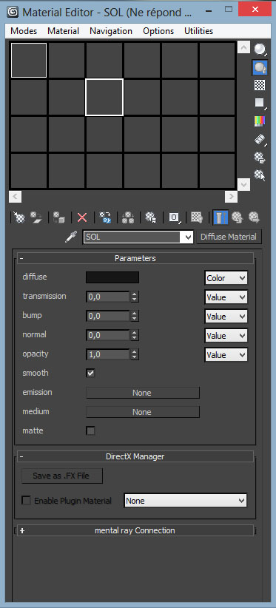Click Assign Material to Selection icon
Screen dimensions: 276x608
pyautogui.click(x=59, y=217)
